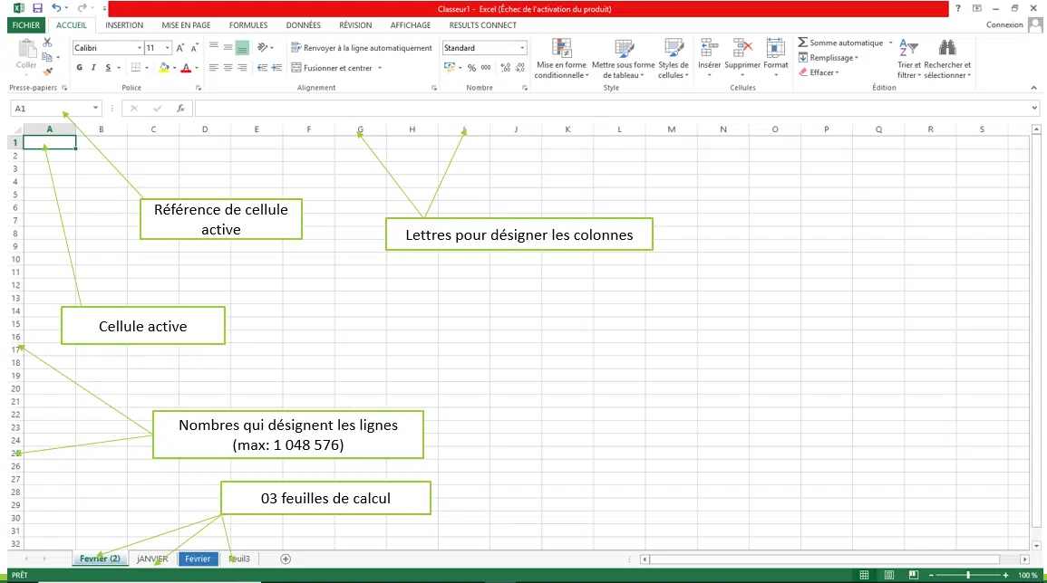The width and height of the screenshot is (1047, 583).
Task: Center cell text horizontally
Action: (x=228, y=67)
